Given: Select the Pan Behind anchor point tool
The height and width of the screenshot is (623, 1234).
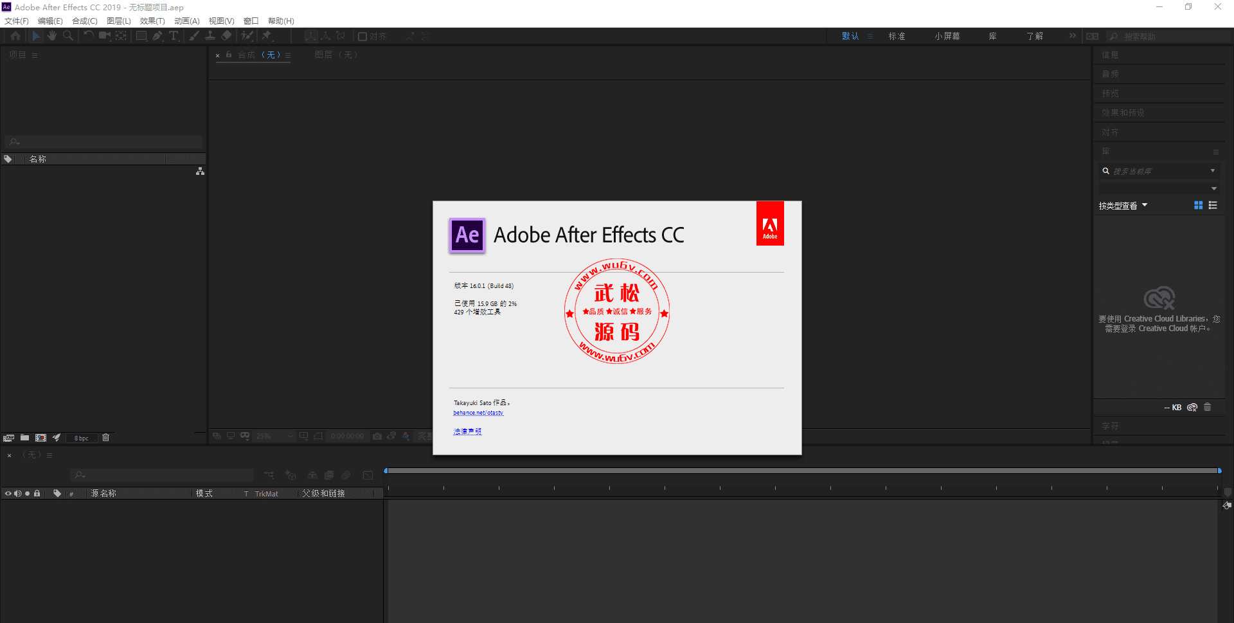Looking at the screenshot, I should click(x=121, y=36).
